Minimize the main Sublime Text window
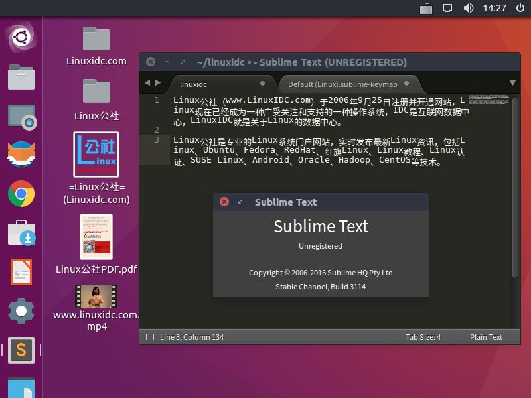531x398 pixels. coord(167,62)
